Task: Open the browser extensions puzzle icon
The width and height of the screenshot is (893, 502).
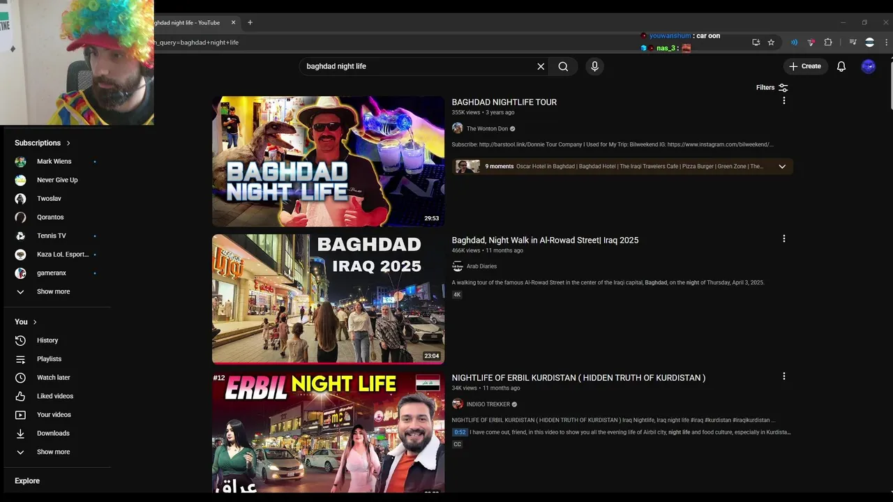Action: [828, 43]
